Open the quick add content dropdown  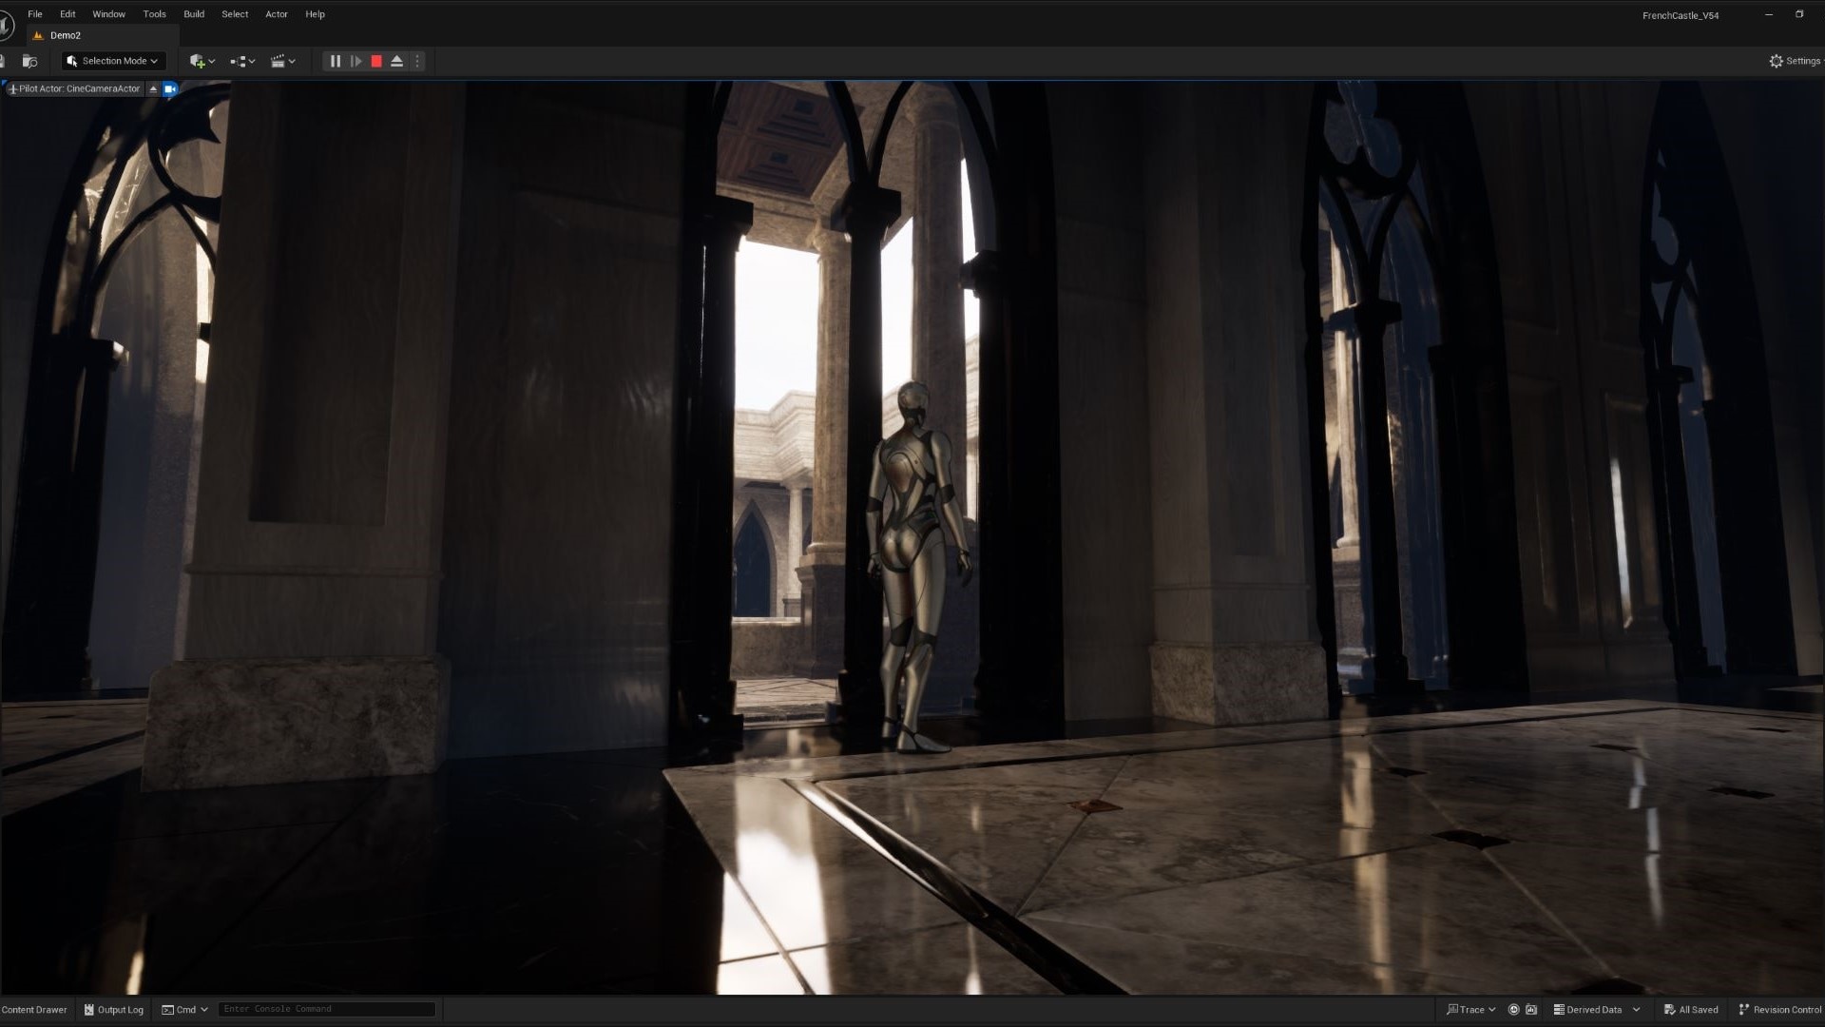202,61
